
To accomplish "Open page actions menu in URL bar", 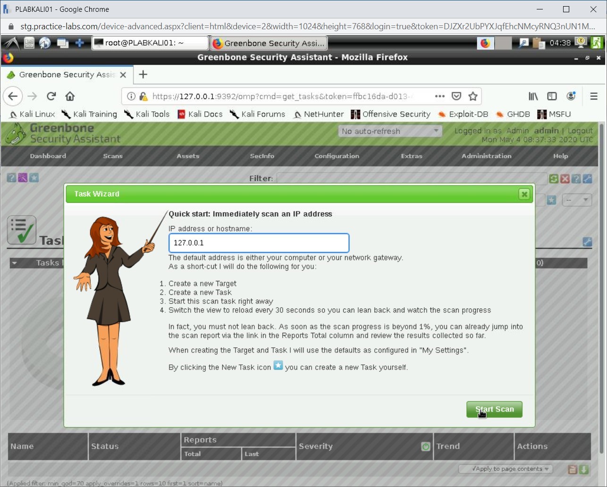I will 439,96.
